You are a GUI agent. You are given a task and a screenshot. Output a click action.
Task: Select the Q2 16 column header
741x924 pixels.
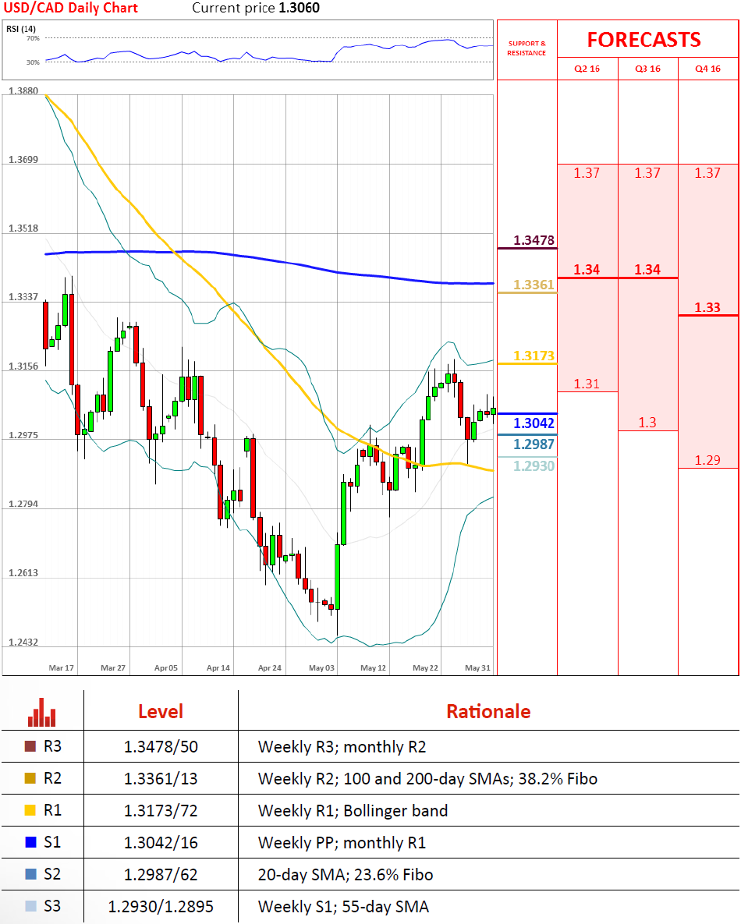click(587, 69)
